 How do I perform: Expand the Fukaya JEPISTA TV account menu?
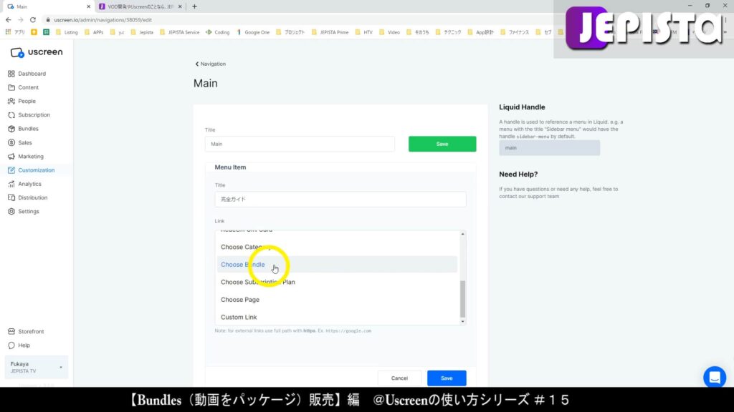click(x=36, y=367)
